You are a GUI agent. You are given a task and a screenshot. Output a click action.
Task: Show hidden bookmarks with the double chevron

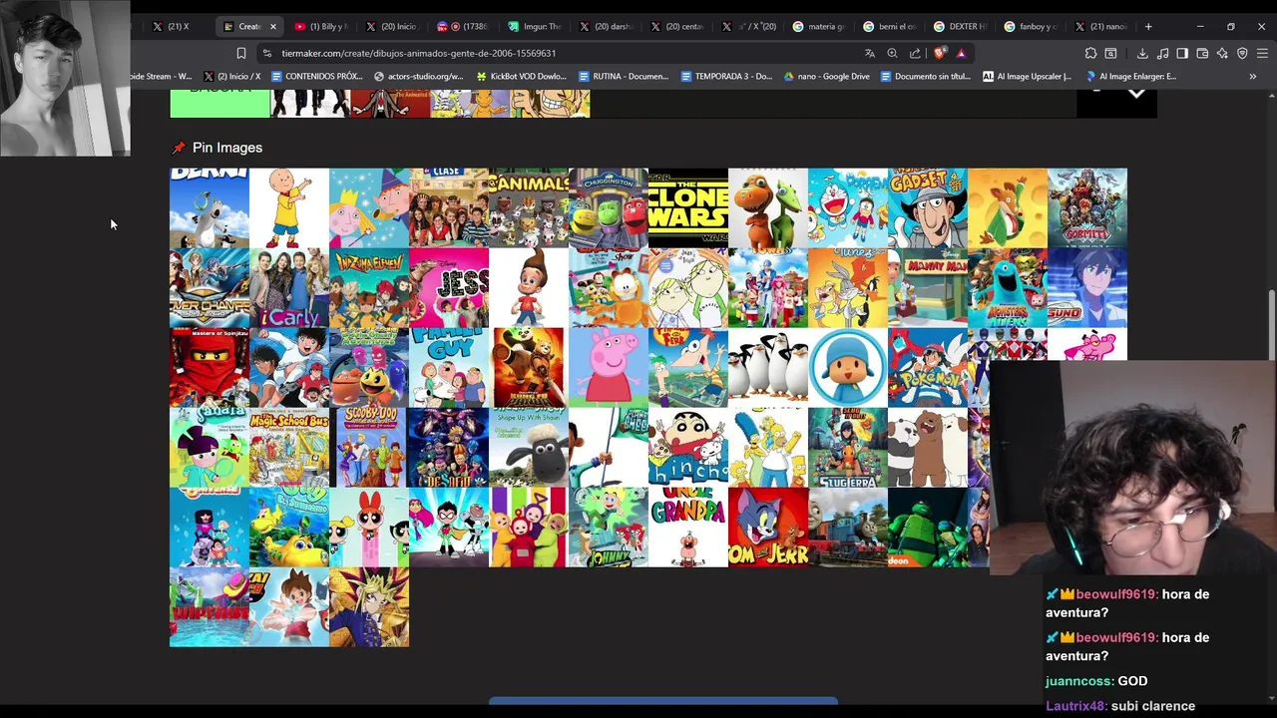tap(1253, 76)
